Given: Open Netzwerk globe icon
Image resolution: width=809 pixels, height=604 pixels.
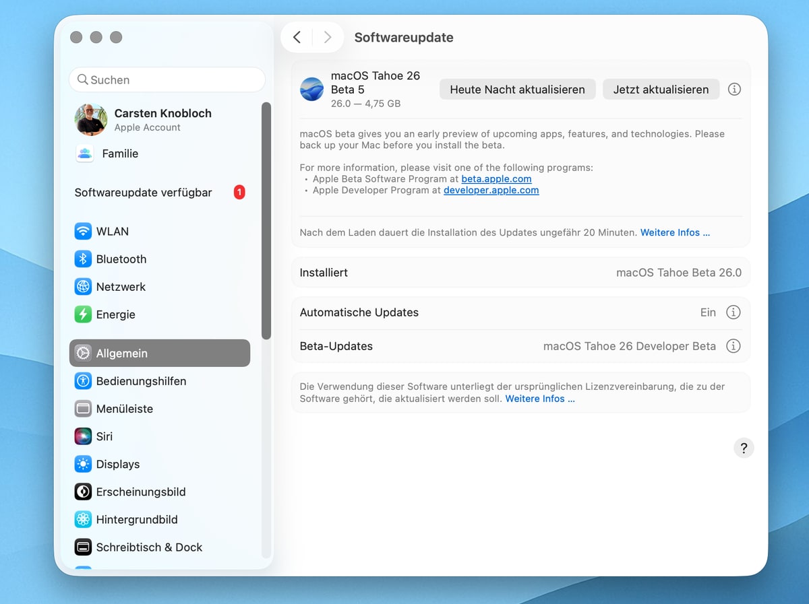Looking at the screenshot, I should point(83,287).
